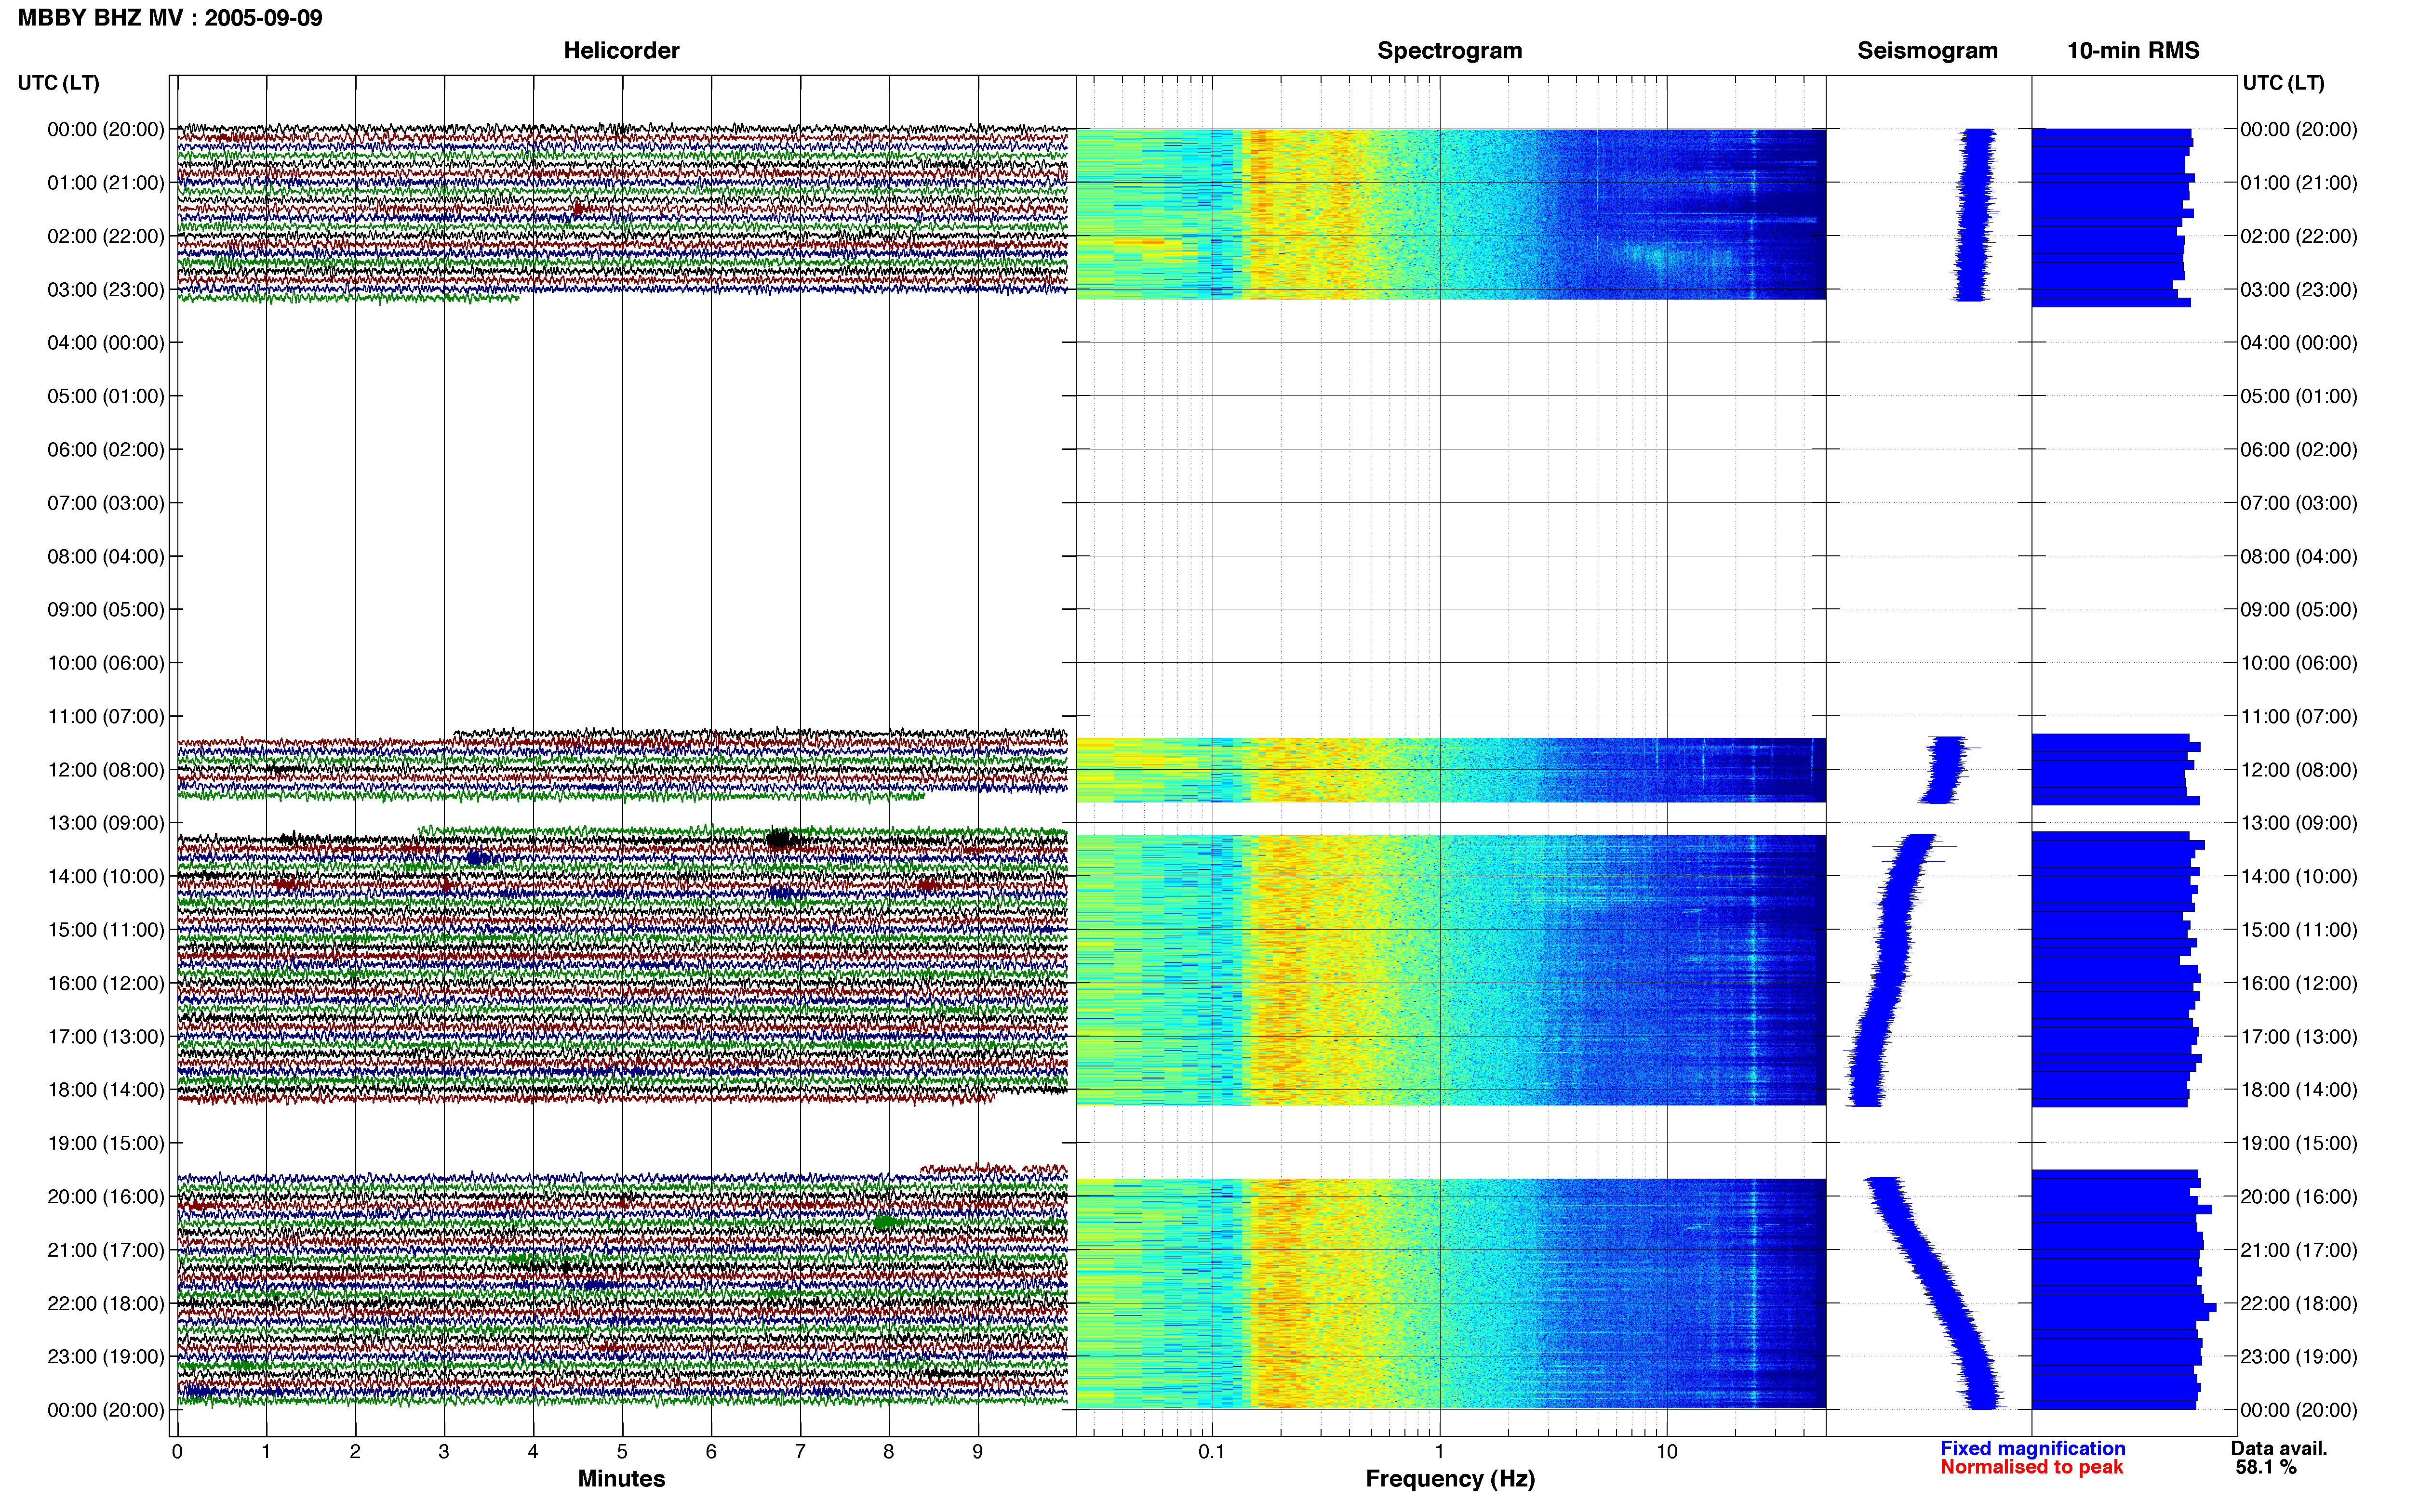This screenshot has width=2419, height=1512.
Task: Click the 'Spectrogram' panel heading
Action: 1450,50
